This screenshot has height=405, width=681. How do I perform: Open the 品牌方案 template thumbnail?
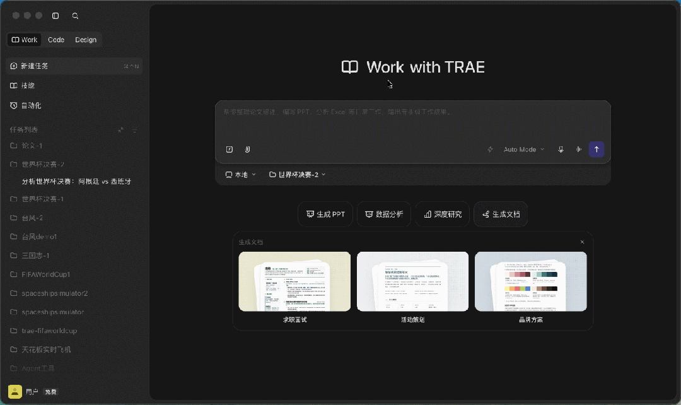point(531,281)
